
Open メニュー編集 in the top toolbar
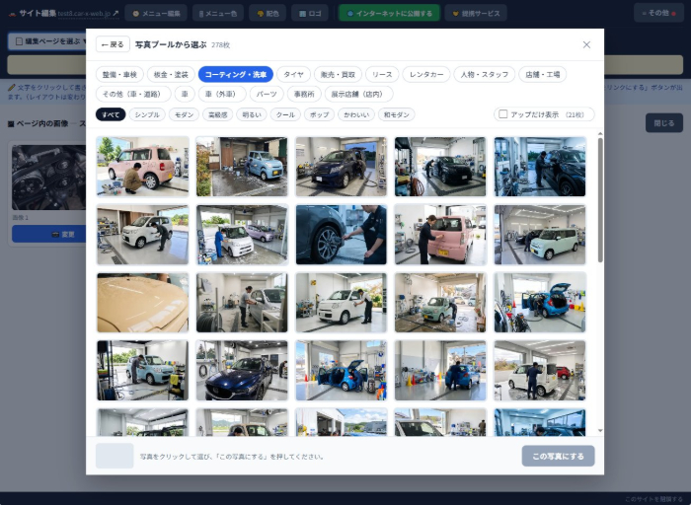156,13
